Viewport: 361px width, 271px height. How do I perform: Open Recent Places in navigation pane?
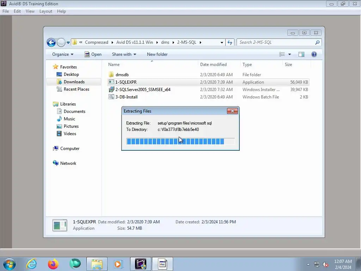pos(76,89)
